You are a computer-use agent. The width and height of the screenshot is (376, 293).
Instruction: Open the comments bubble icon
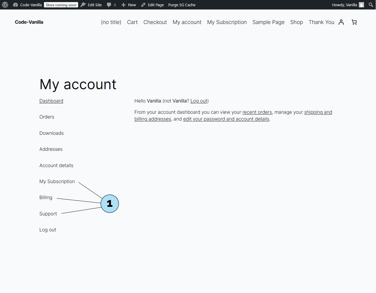(109, 5)
